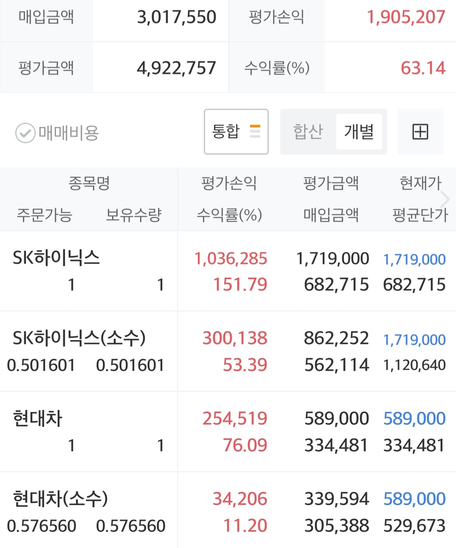
Task: Open the 현대차(소수) stock row
Action: [x=228, y=511]
